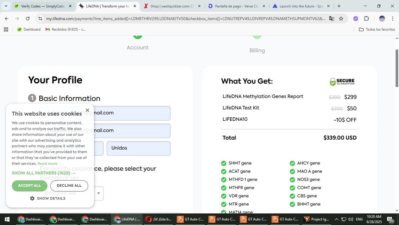Open the cookie Read more link
Viewport: 399px width, 225px height.
click(47, 164)
